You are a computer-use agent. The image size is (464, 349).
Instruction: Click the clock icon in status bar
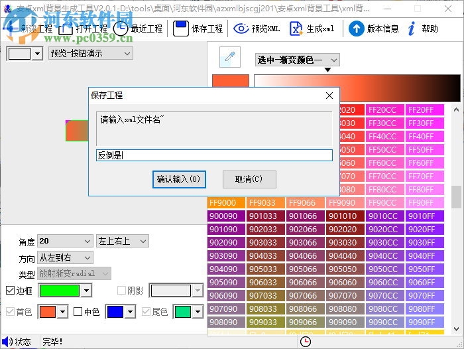pyautogui.click(x=306, y=342)
